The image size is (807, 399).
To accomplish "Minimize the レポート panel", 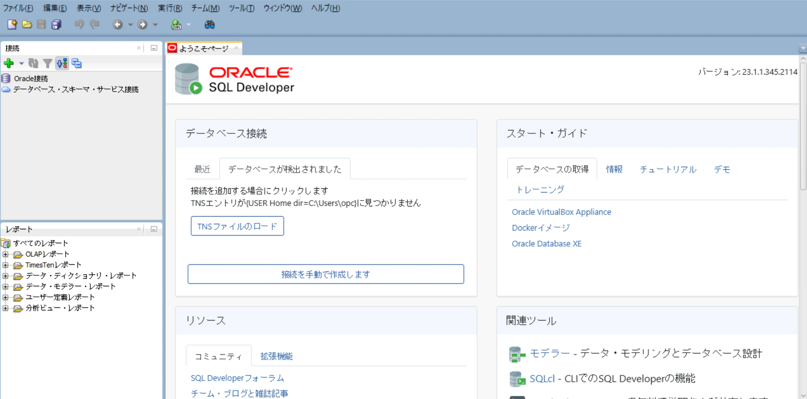I will (x=154, y=229).
